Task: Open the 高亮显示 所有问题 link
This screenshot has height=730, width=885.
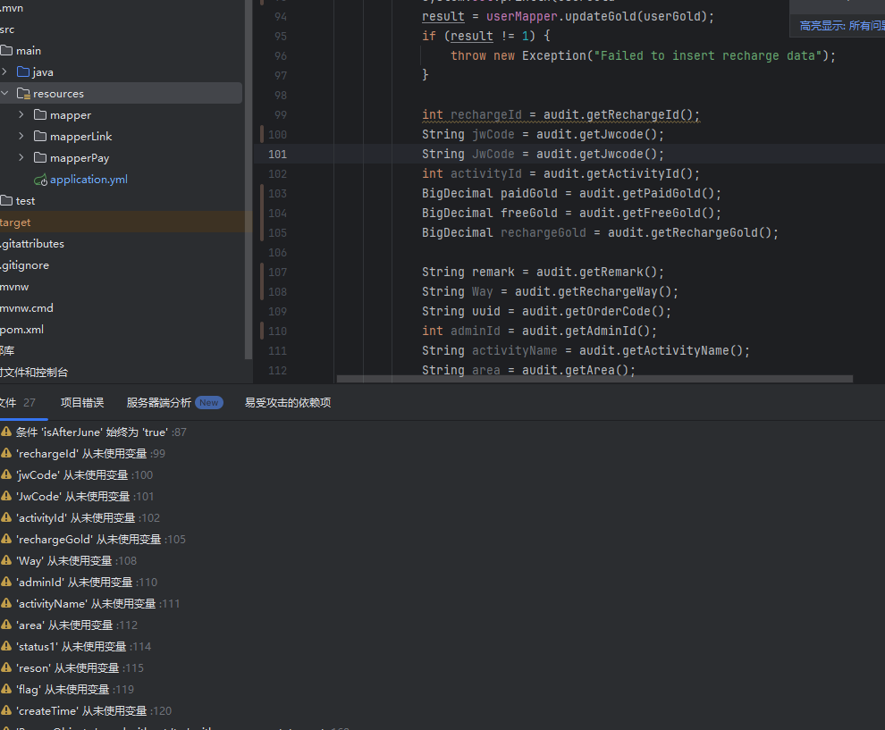Action: [x=841, y=25]
